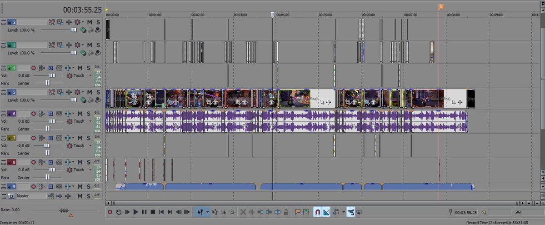This screenshot has width=545, height=225.
Task: Click marker 3 on the timeline ruler
Action: tap(441, 7)
